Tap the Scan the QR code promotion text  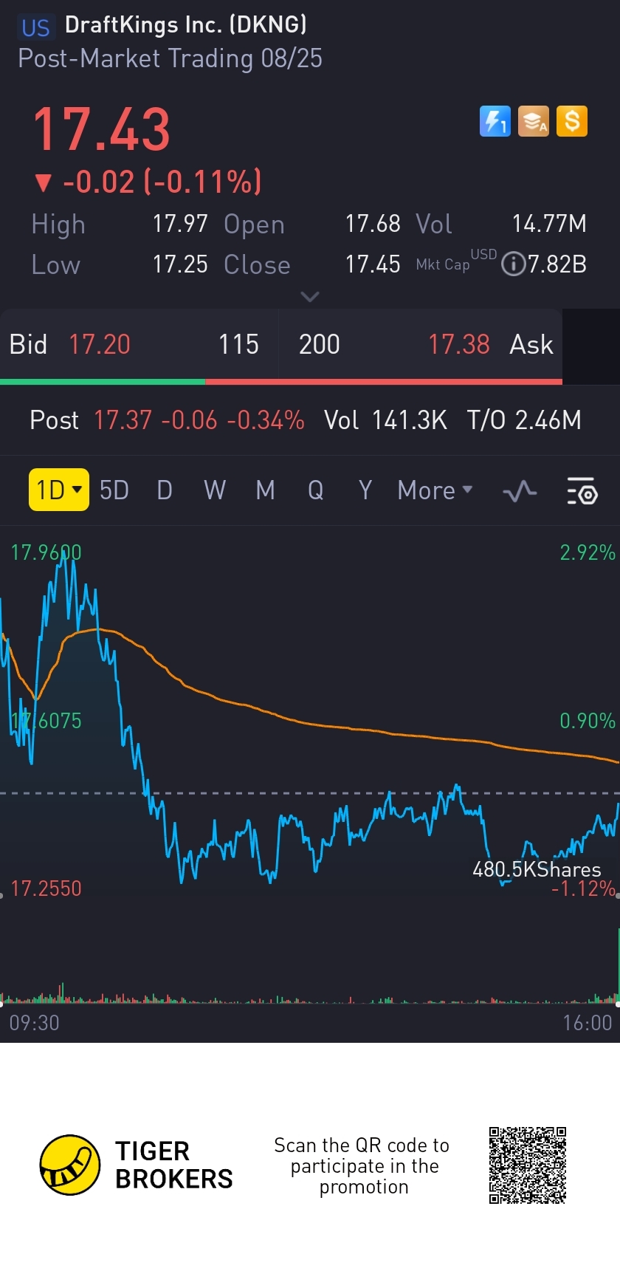tap(362, 1166)
